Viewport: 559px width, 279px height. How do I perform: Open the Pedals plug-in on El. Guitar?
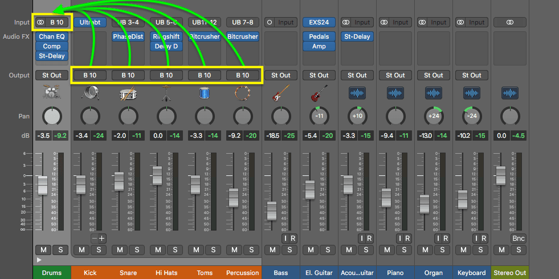[x=319, y=36]
